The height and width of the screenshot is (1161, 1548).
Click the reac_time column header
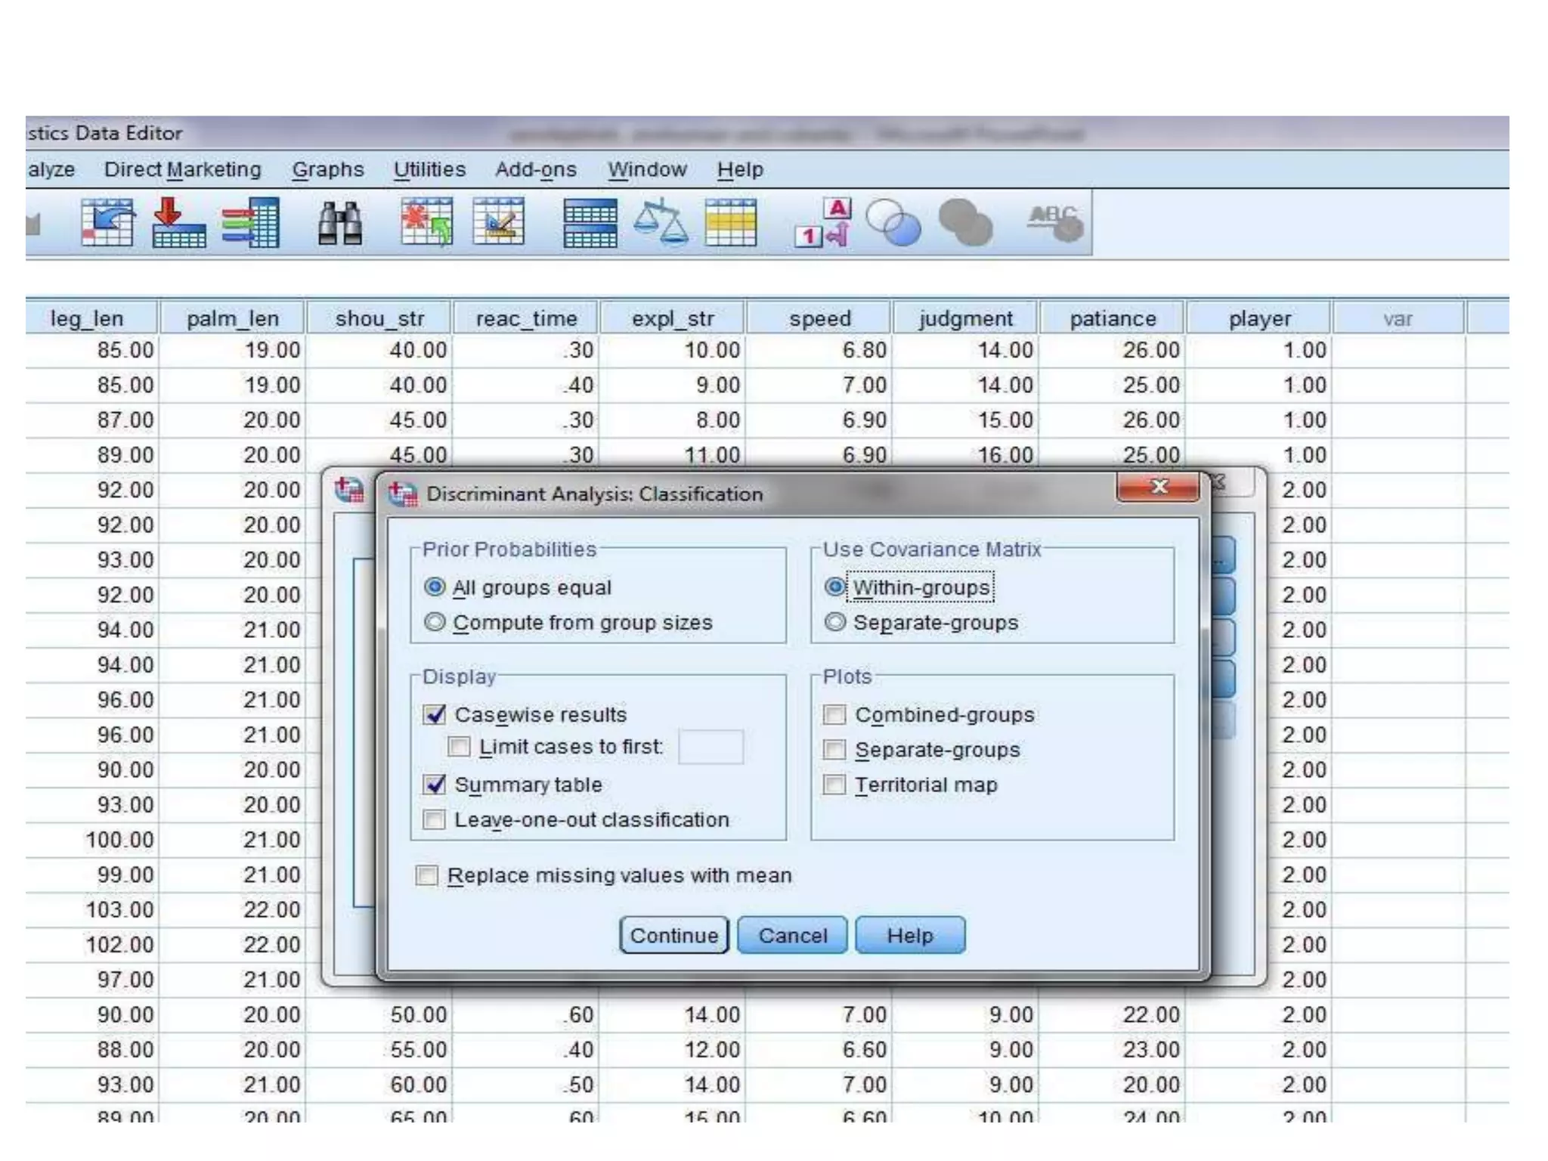point(526,319)
